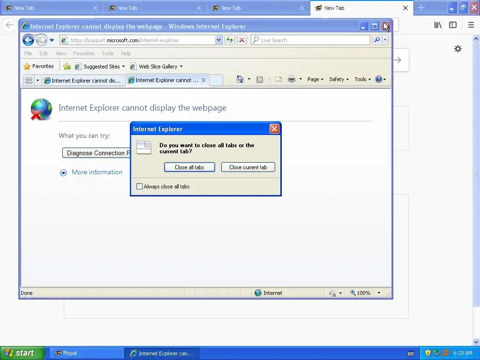
Task: Open the Help menu
Action: (x=126, y=53)
